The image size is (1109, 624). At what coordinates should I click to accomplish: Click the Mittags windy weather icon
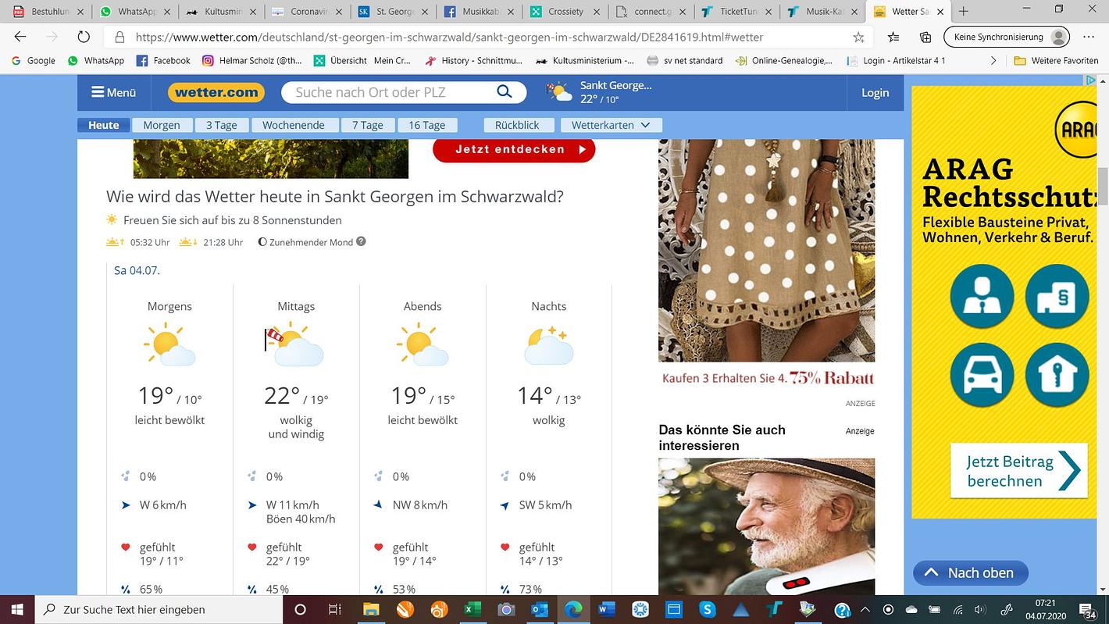click(x=296, y=344)
